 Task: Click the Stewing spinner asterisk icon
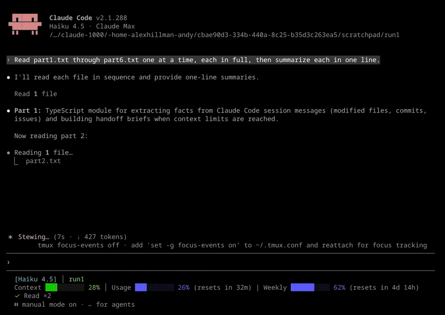(x=10, y=237)
